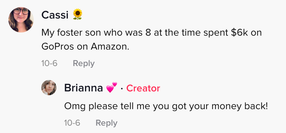Click the Cassi username
The width and height of the screenshot is (286, 133).
55,15
